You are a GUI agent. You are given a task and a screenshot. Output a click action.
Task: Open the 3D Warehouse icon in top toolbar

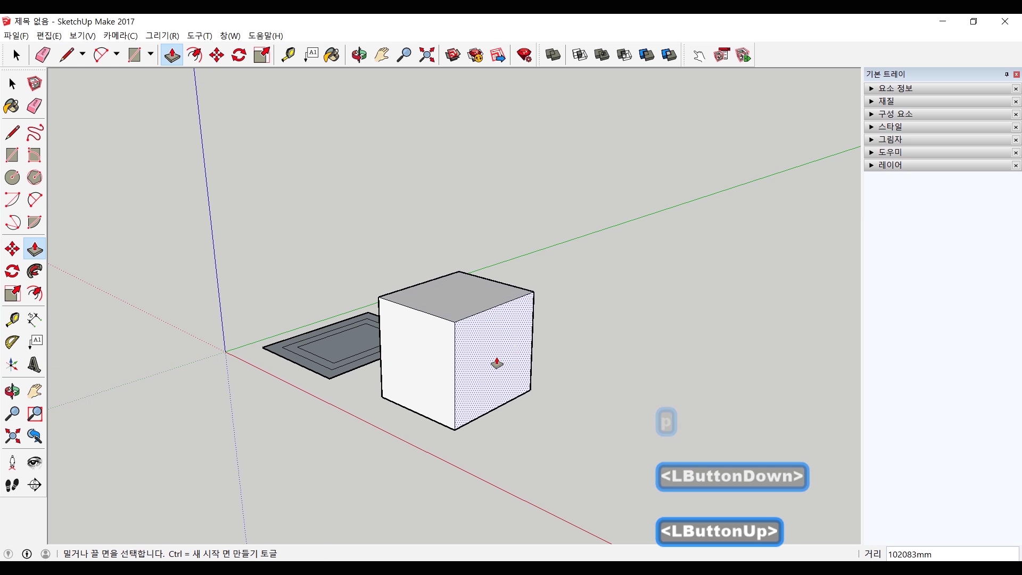pyautogui.click(x=453, y=55)
